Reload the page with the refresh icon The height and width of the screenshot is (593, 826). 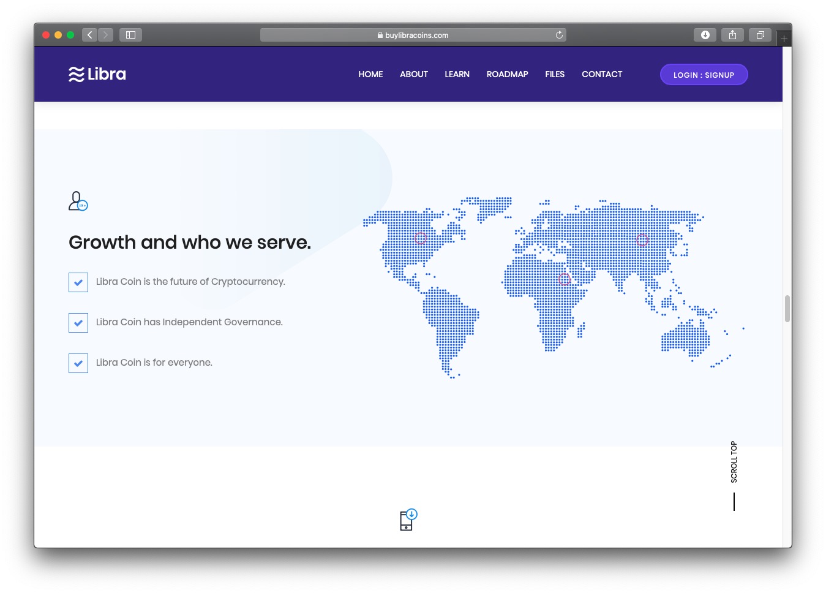(x=559, y=35)
